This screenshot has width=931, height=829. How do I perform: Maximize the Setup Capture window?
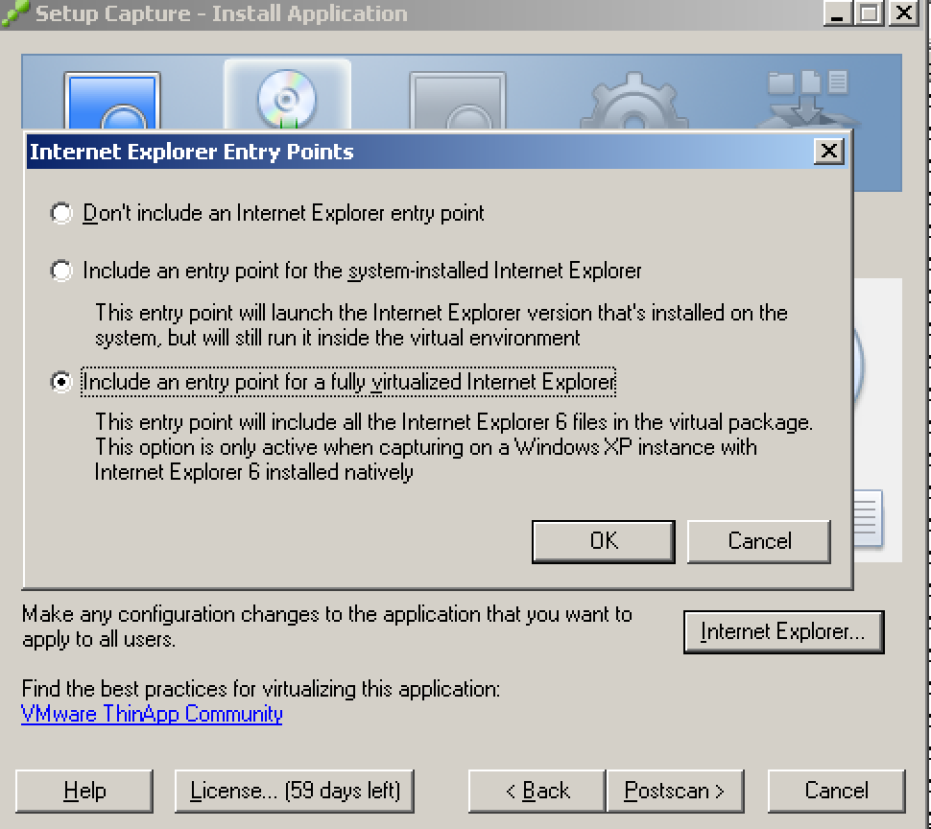point(869,13)
